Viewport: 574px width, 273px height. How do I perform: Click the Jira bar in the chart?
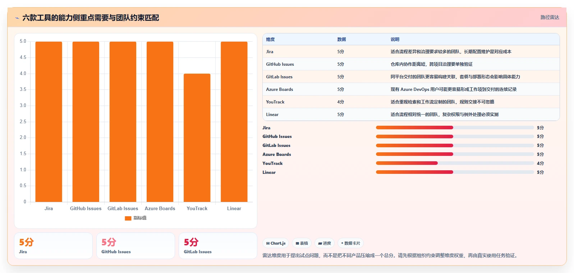click(49, 122)
